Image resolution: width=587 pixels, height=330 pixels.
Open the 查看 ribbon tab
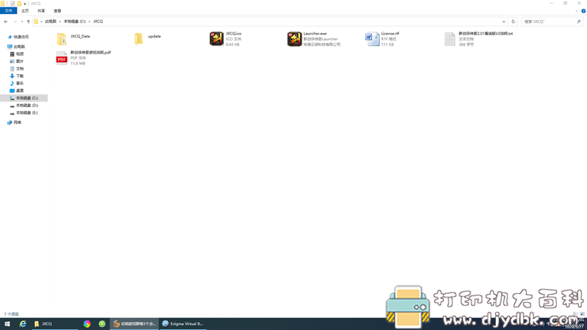57,11
